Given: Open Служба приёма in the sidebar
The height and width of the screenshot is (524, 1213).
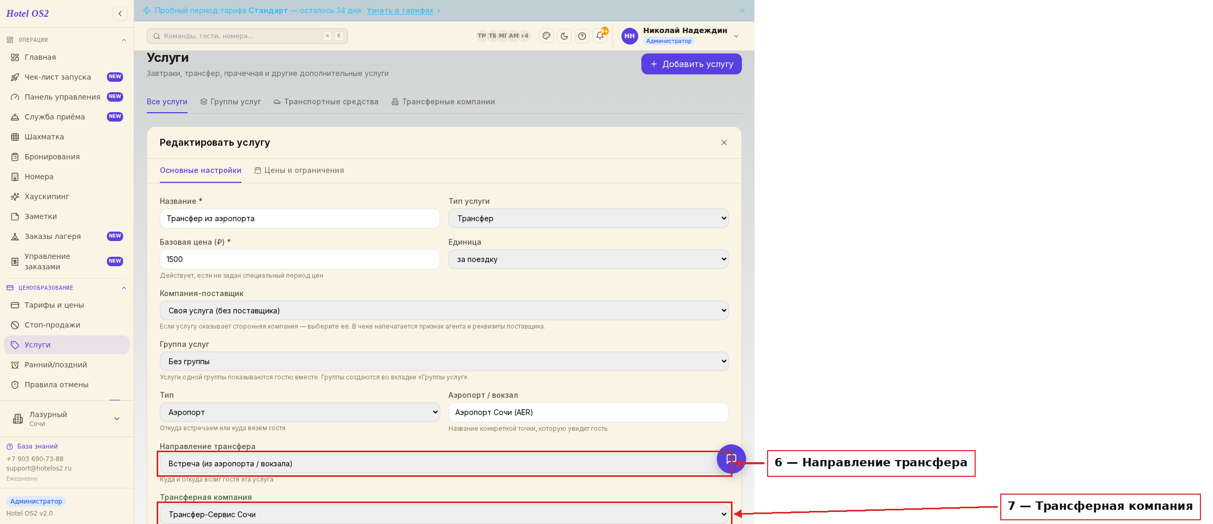Looking at the screenshot, I should coord(67,117).
